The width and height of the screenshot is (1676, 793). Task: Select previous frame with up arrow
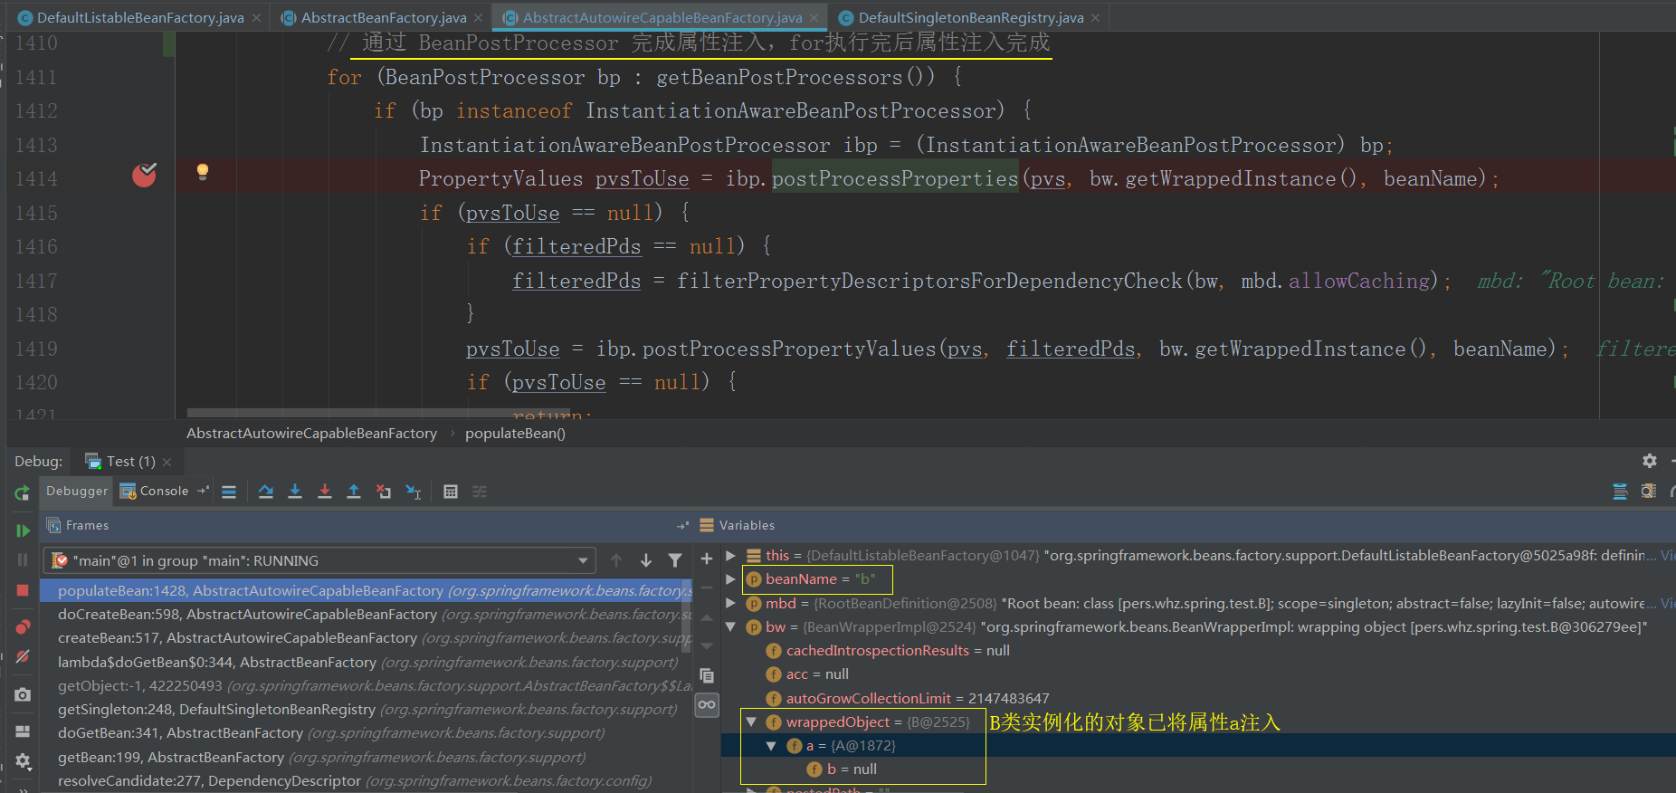tap(616, 560)
